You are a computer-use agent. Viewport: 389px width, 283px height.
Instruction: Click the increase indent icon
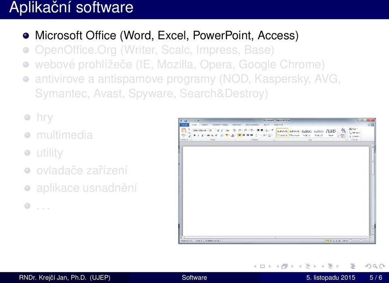click(x=262, y=130)
